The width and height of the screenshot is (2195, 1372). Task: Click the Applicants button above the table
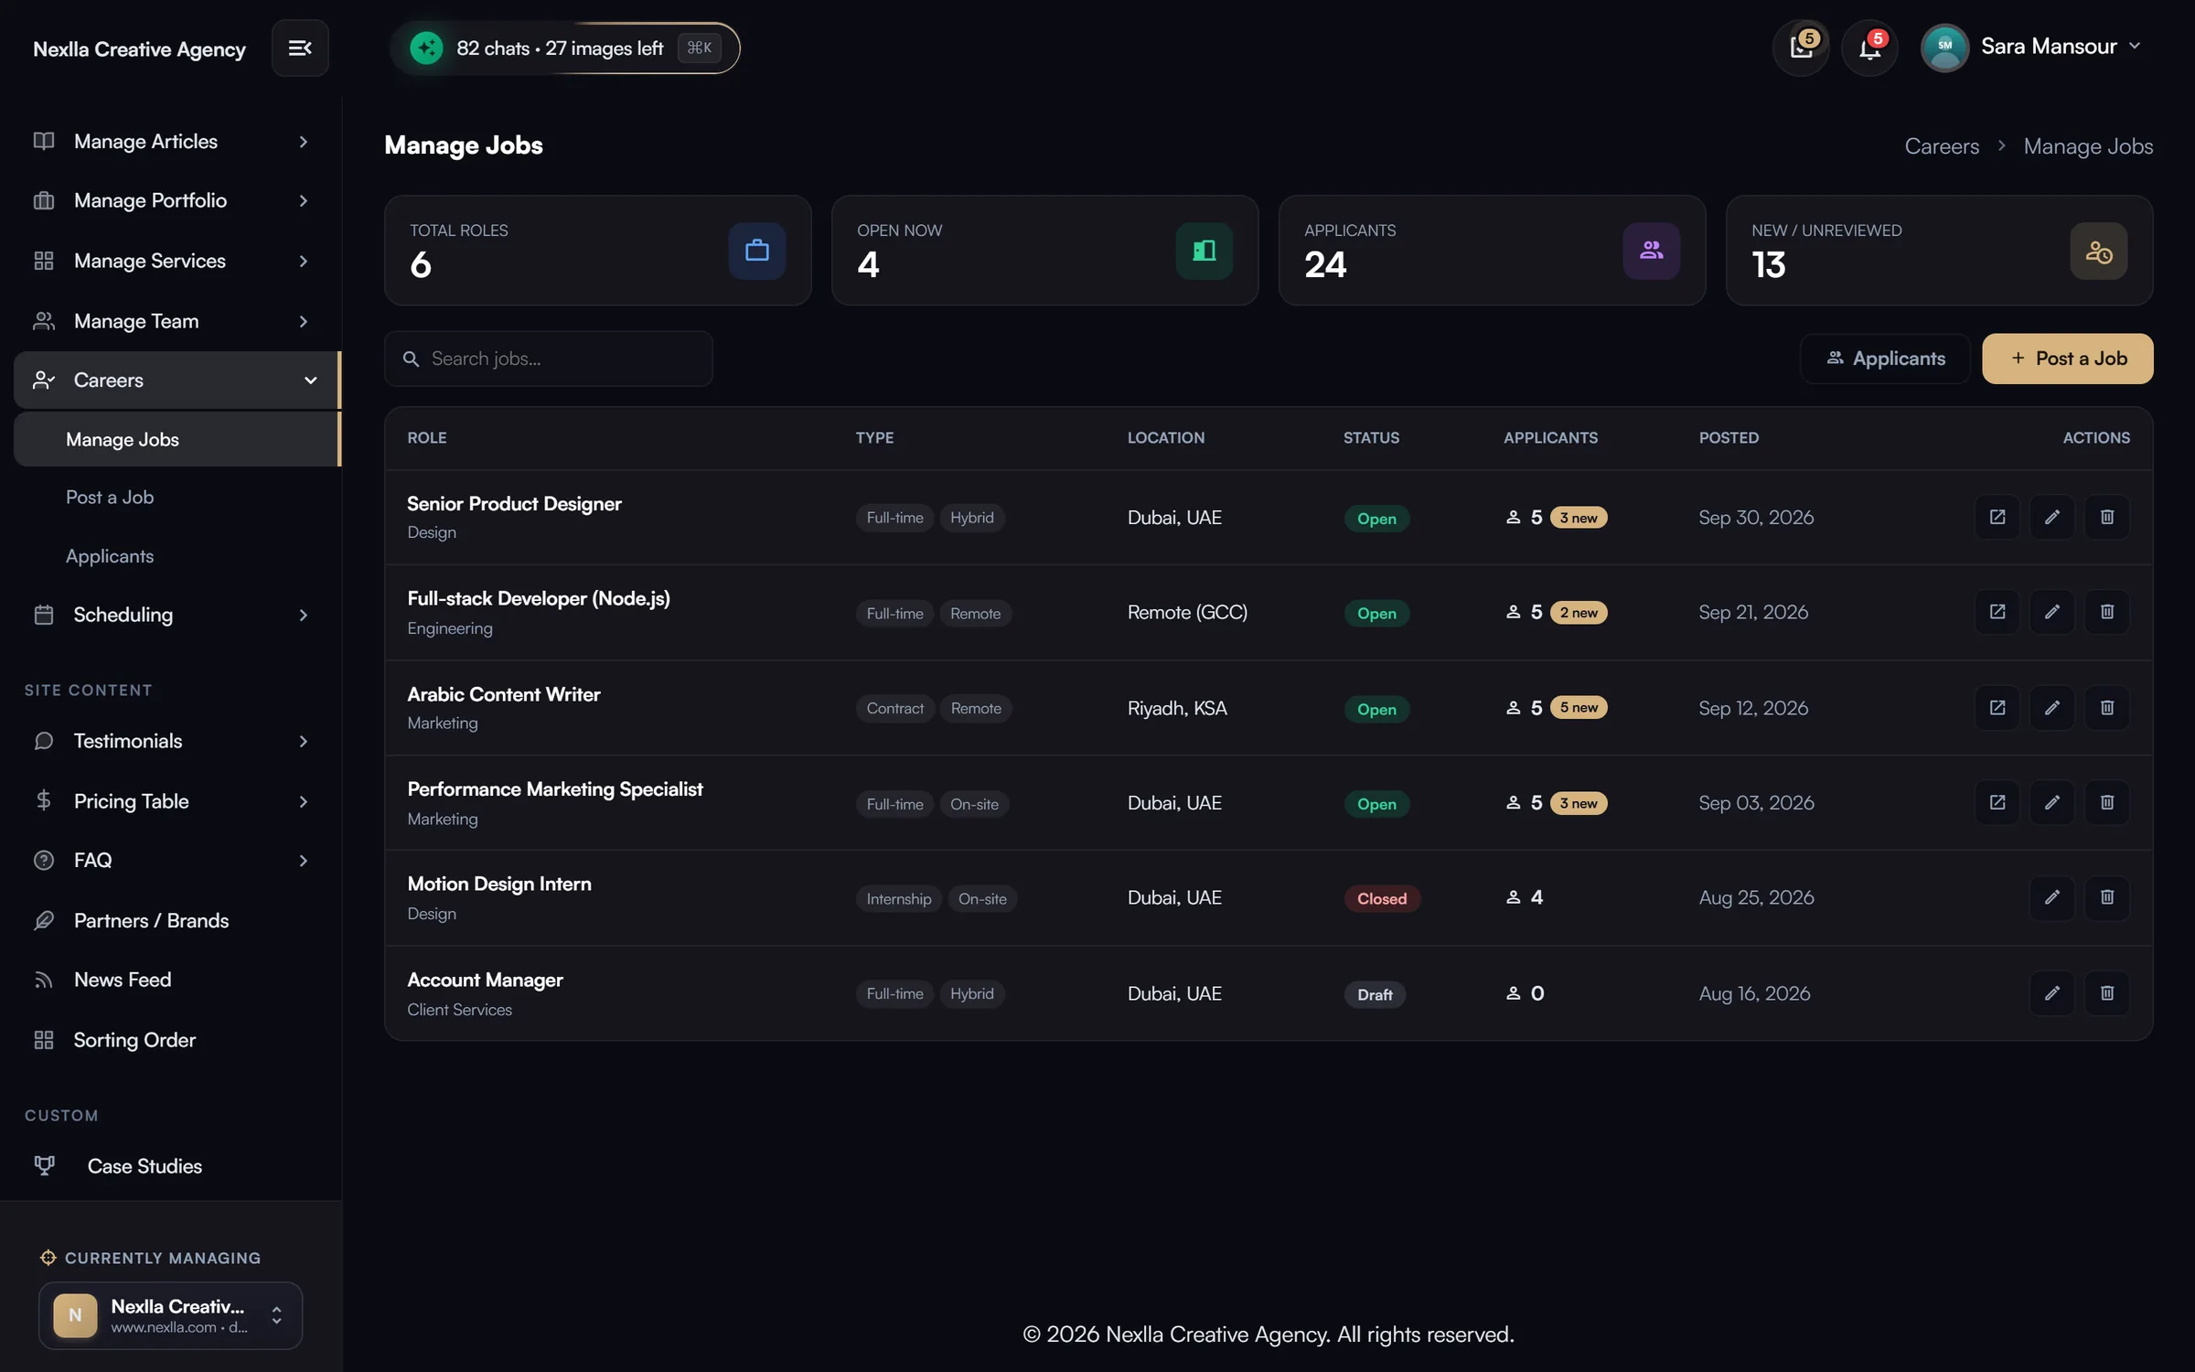(1885, 359)
